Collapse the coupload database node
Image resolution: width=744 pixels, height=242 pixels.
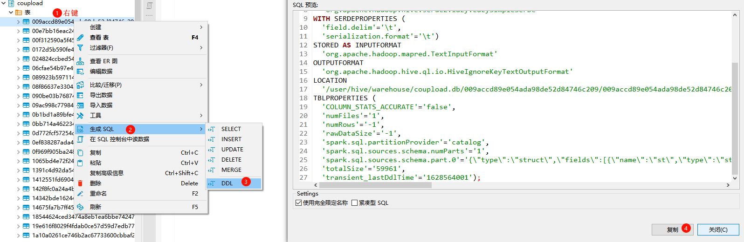click(x=4, y=3)
